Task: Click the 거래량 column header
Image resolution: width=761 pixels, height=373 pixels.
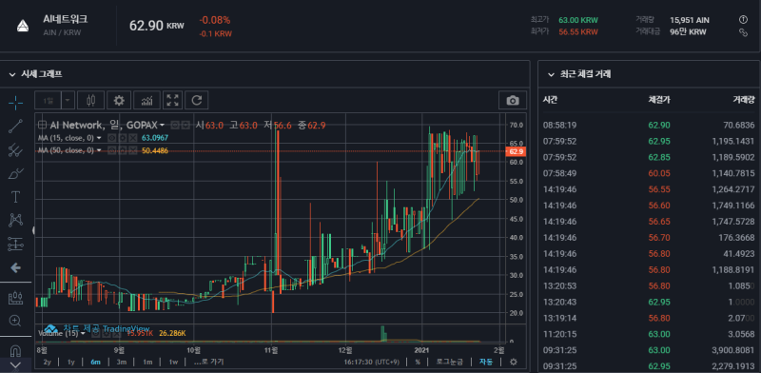Action: click(x=744, y=100)
